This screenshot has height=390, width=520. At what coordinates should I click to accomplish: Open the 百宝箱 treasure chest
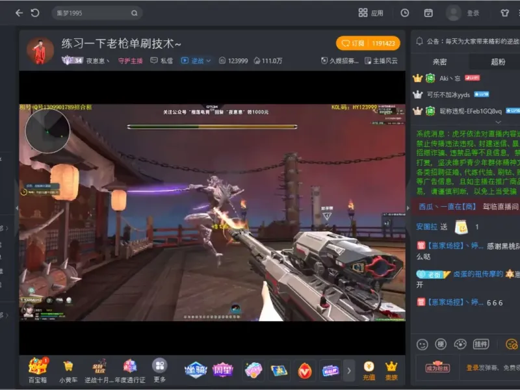[x=38, y=370]
